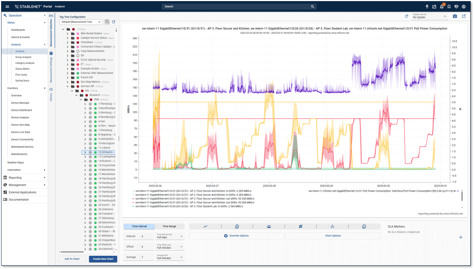The height and width of the screenshot is (269, 474).
Task: Expand the ChirpStack tree folder
Action: click(67, 42)
